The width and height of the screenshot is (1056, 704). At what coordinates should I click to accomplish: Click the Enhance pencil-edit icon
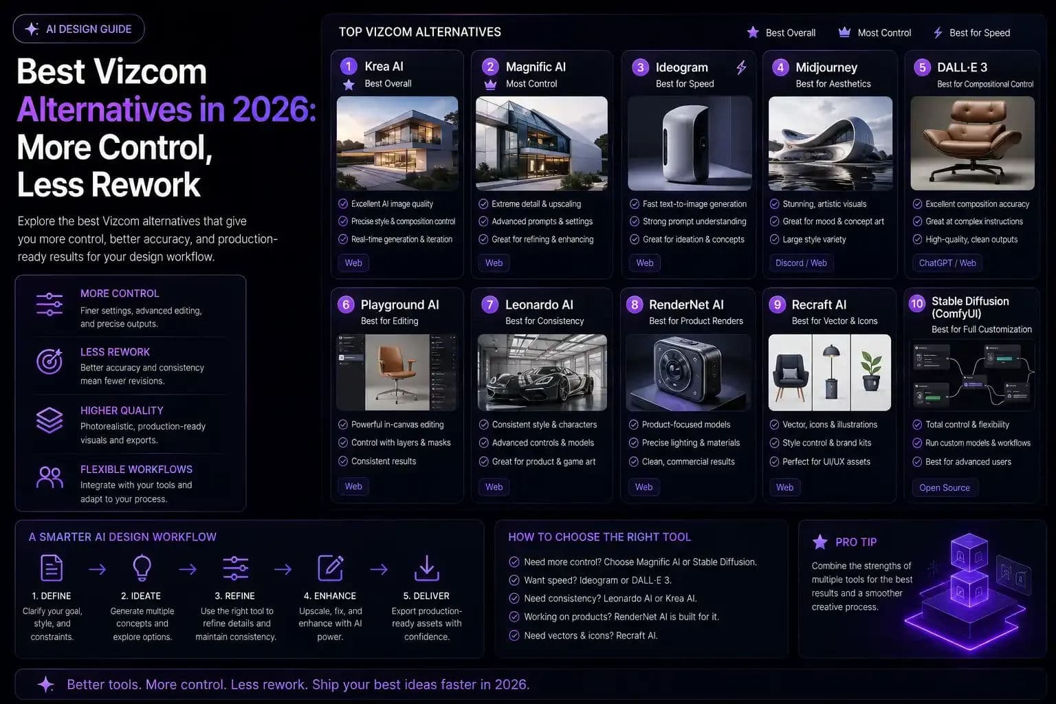coord(331,568)
